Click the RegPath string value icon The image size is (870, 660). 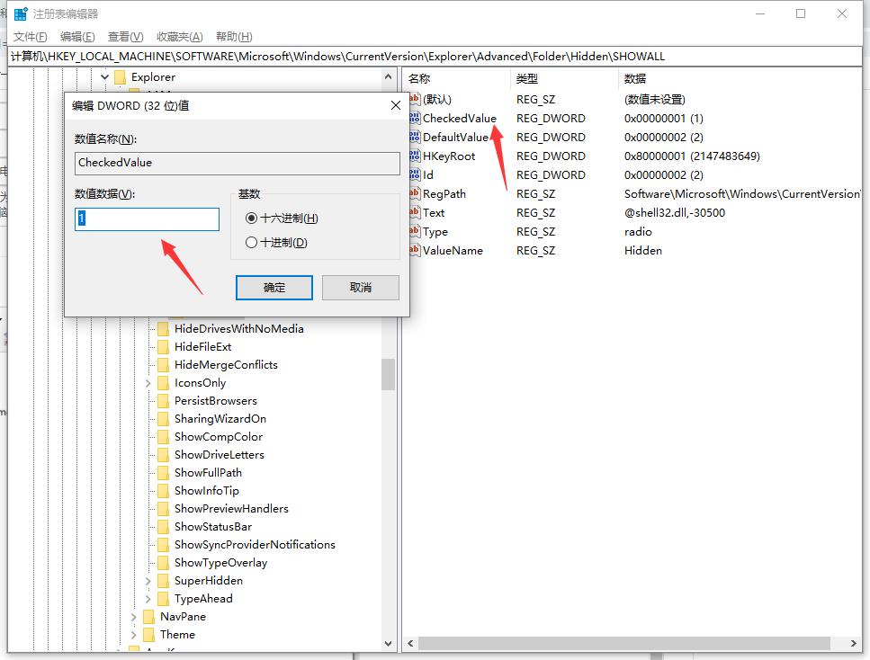(415, 193)
